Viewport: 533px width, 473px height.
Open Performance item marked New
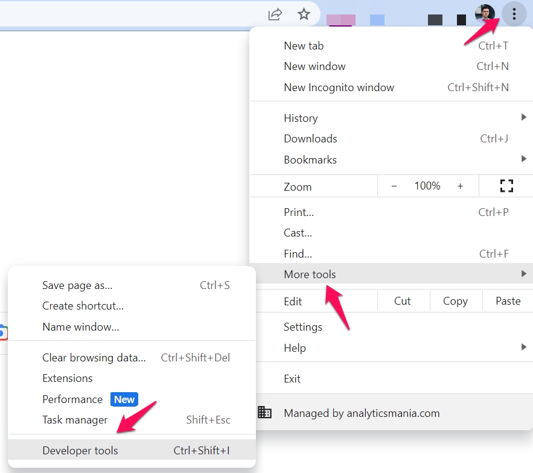coord(72,399)
